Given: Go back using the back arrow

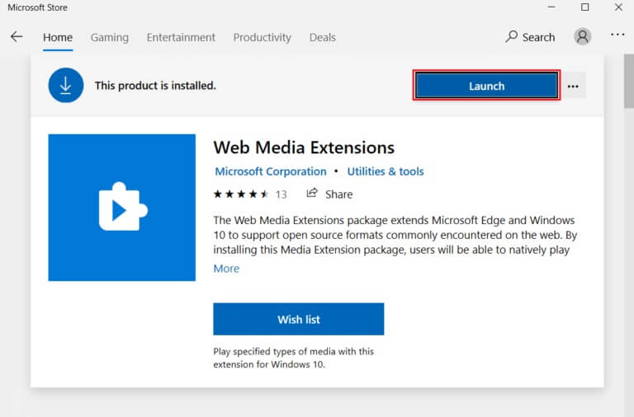Looking at the screenshot, I should point(17,37).
